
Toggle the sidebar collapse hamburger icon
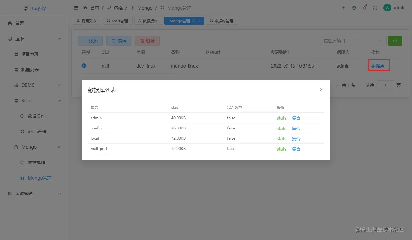pos(76,8)
